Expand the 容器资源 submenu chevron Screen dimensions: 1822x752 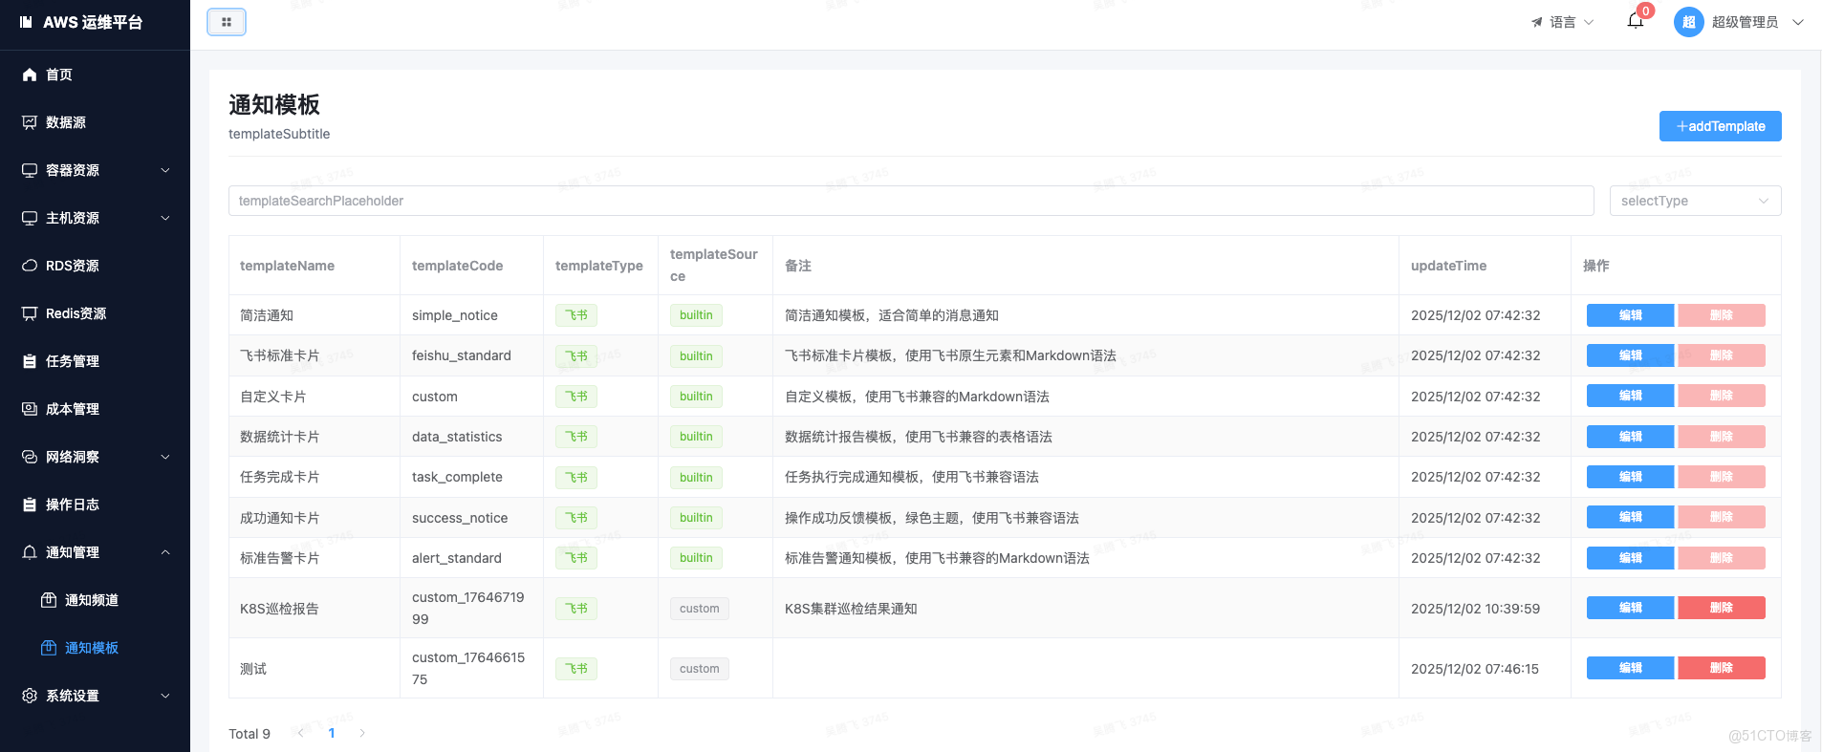point(165,170)
